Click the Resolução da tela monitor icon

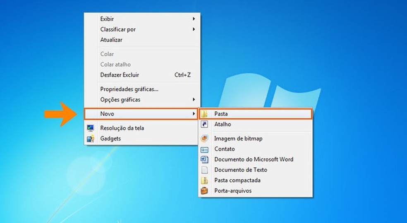click(x=90, y=128)
